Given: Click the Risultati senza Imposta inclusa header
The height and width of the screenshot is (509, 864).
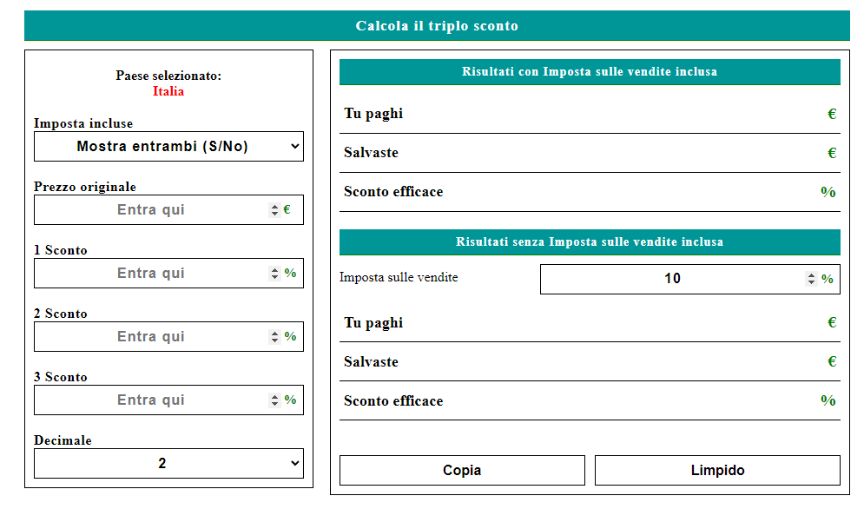Looking at the screenshot, I should click(x=590, y=242).
